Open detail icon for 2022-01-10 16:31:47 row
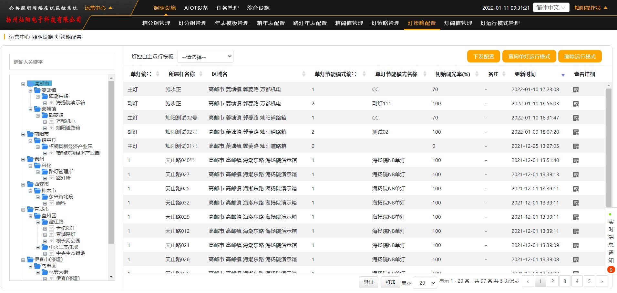This screenshot has width=617, height=293. click(x=576, y=118)
